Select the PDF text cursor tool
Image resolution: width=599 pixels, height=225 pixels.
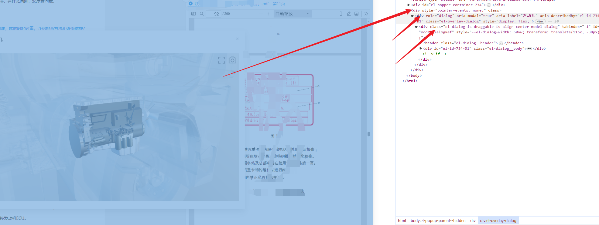click(341, 14)
